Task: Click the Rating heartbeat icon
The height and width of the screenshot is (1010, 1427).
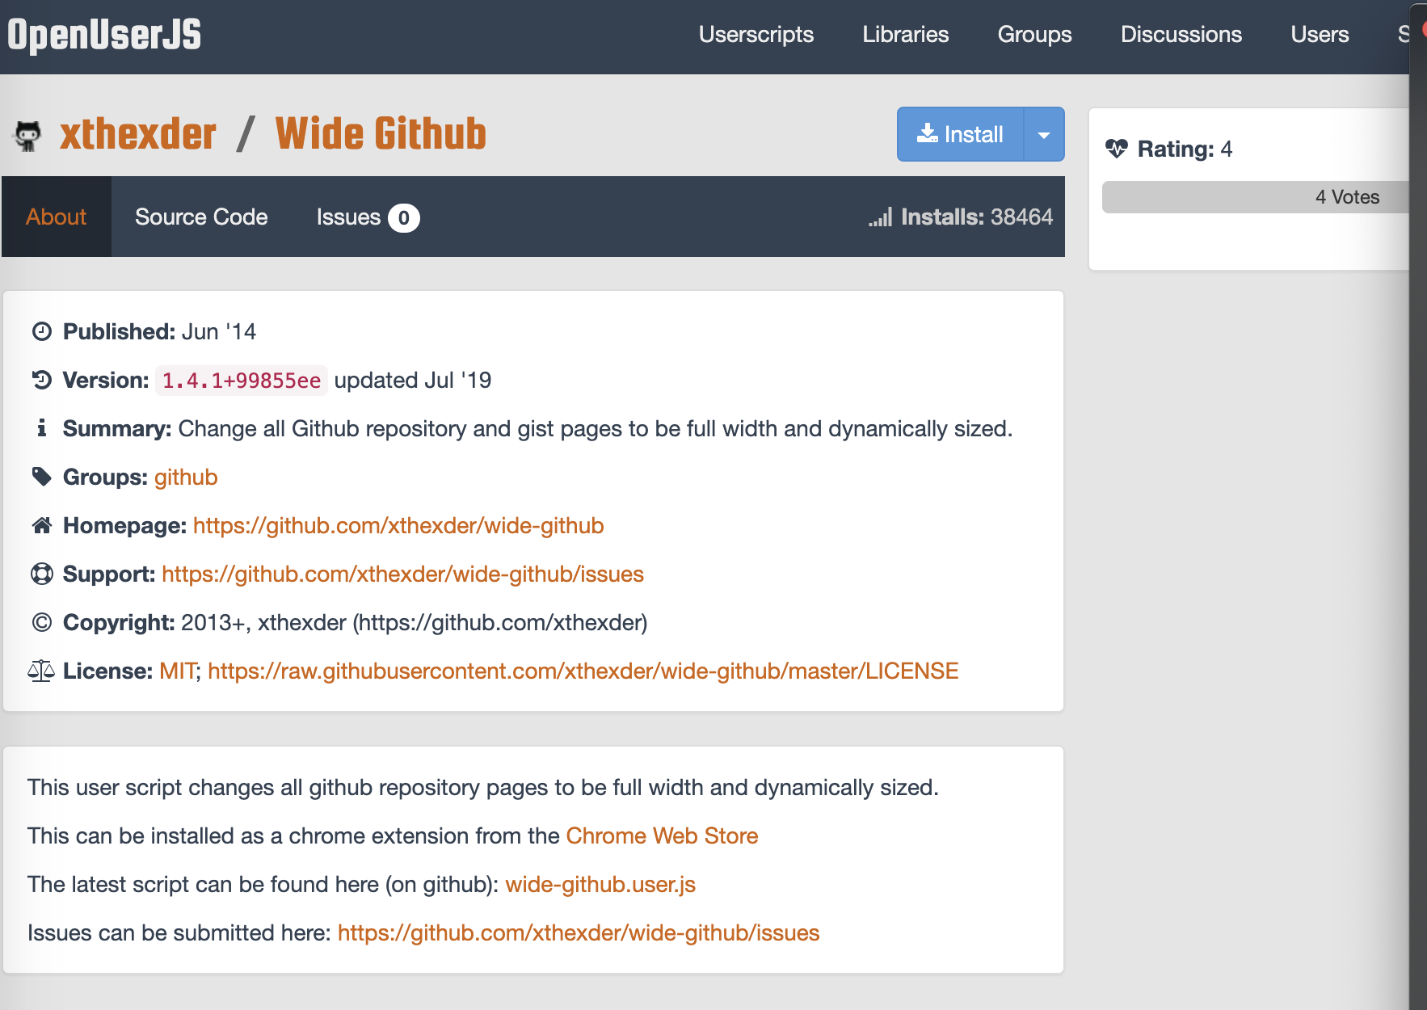Action: (1117, 149)
